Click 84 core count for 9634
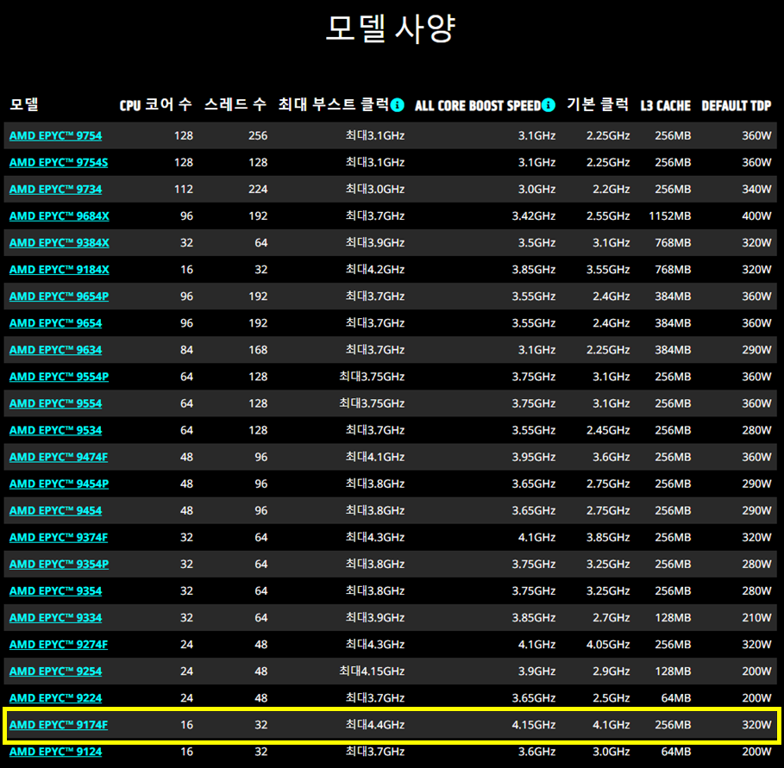This screenshot has height=768, width=784. 186,350
